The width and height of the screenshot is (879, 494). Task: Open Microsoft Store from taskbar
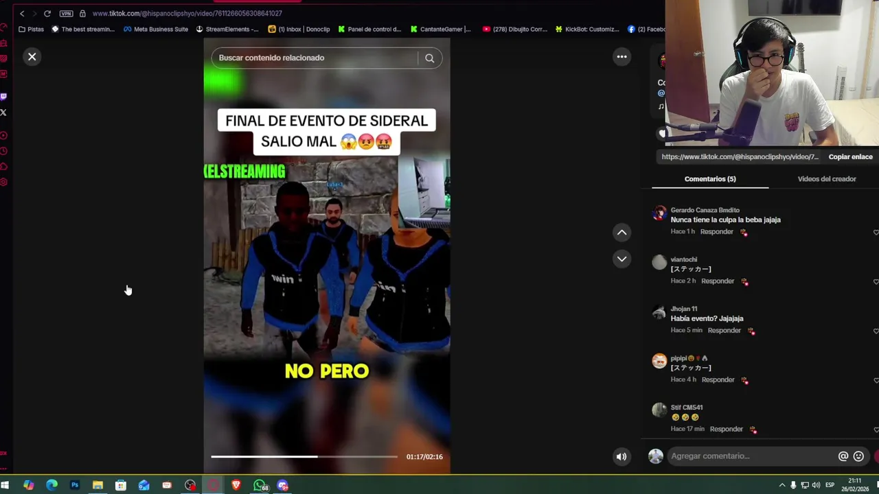121,485
